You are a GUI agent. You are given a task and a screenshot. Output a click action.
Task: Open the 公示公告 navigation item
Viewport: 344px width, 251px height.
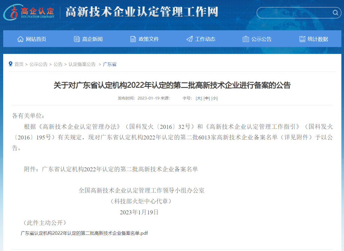point(257,39)
